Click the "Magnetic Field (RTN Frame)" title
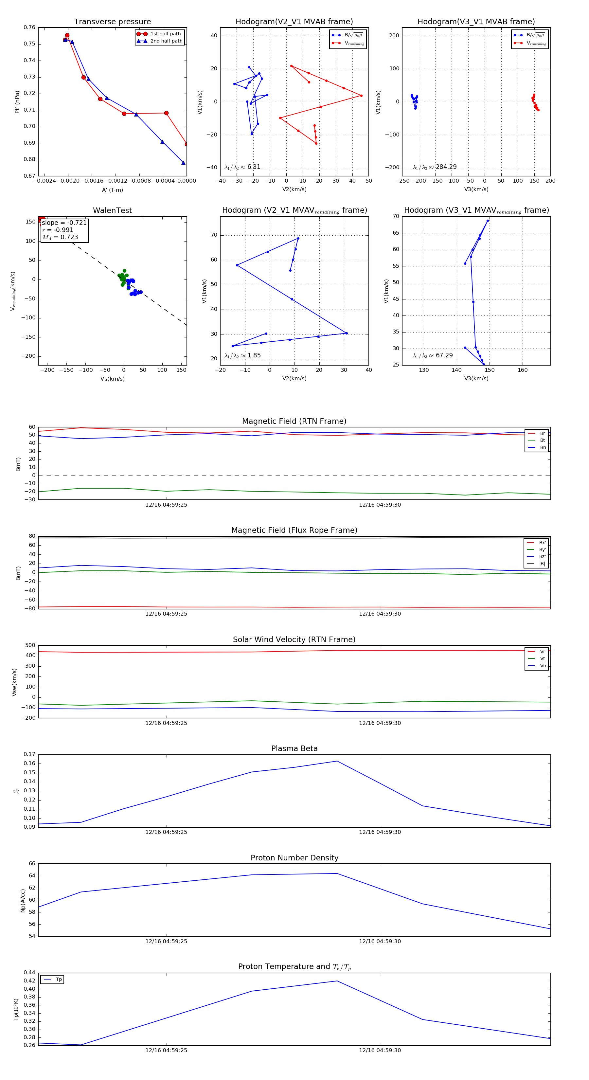 [294, 421]
